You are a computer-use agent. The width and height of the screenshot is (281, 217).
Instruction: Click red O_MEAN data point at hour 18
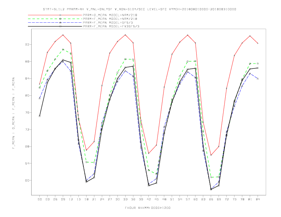click(x=86, y=150)
